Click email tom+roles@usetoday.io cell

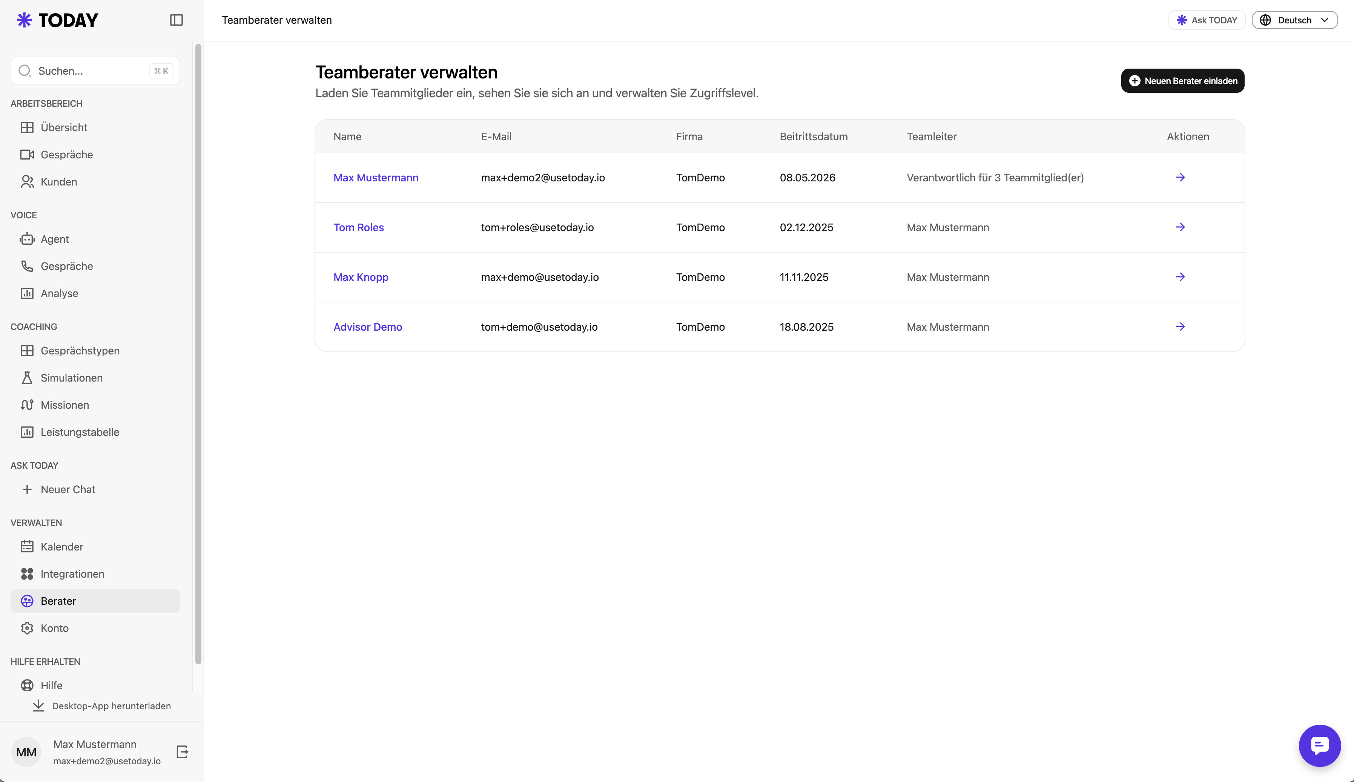pyautogui.click(x=537, y=227)
